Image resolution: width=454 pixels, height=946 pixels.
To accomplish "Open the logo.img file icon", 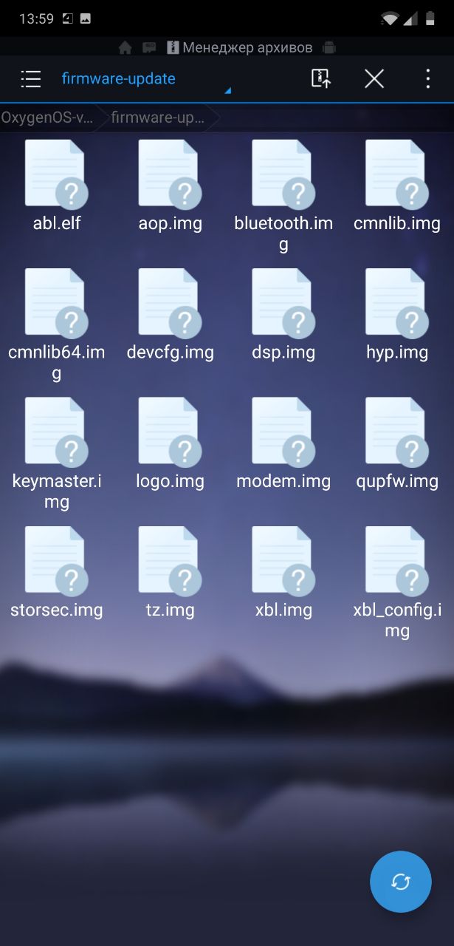I will (170, 432).
